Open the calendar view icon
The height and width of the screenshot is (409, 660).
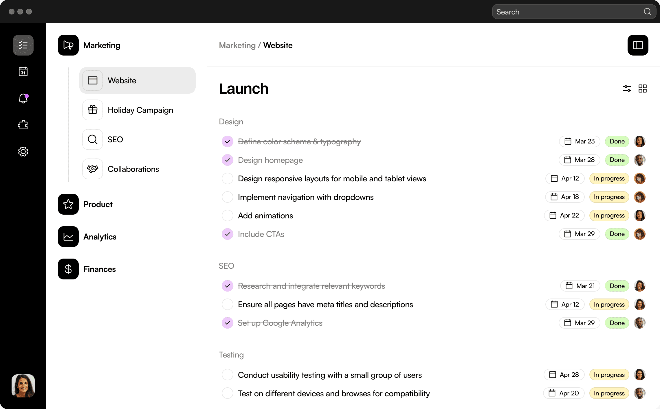[23, 71]
